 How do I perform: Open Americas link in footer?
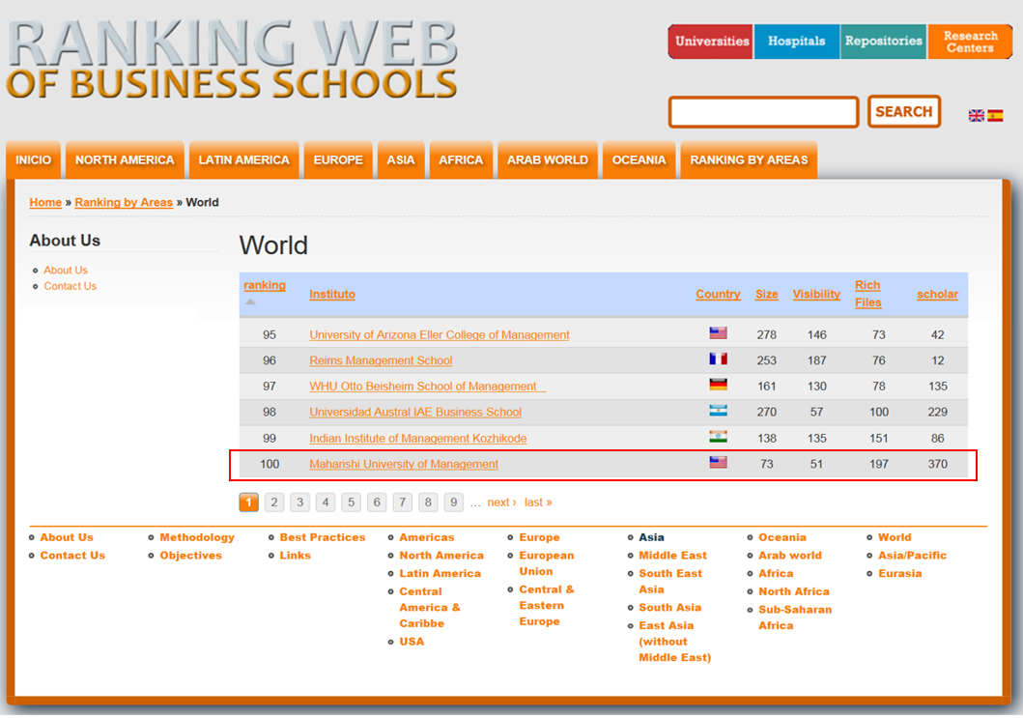pyautogui.click(x=427, y=537)
